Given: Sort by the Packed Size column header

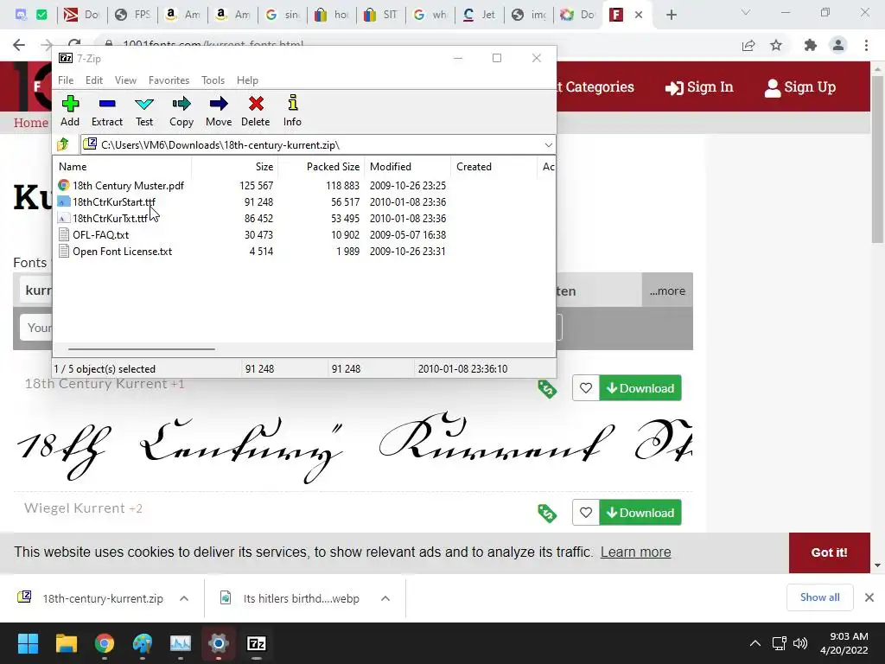Looking at the screenshot, I should [322, 167].
